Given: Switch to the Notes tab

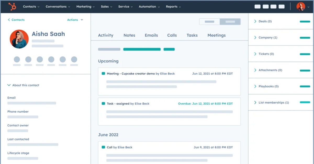Looking at the screenshot, I should pos(129,35).
